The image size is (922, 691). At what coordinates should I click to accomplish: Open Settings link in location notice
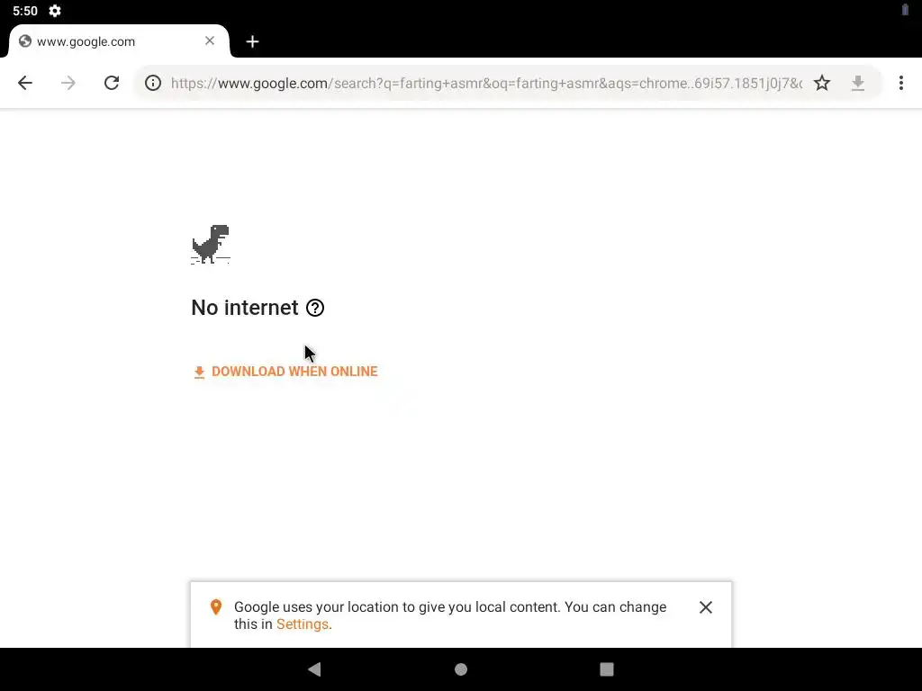(303, 624)
